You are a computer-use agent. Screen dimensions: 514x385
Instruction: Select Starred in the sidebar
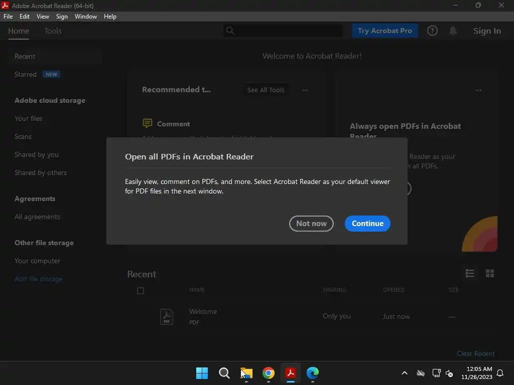coord(26,74)
